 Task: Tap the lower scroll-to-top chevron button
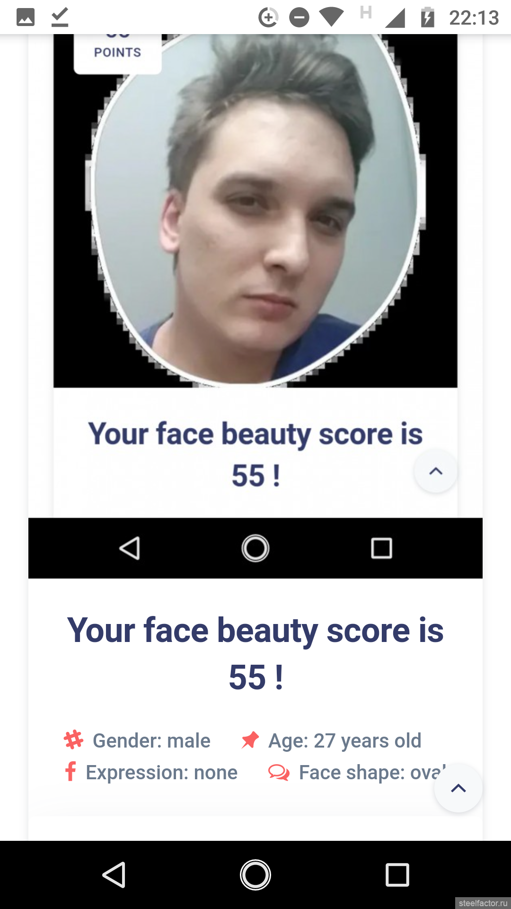click(458, 788)
